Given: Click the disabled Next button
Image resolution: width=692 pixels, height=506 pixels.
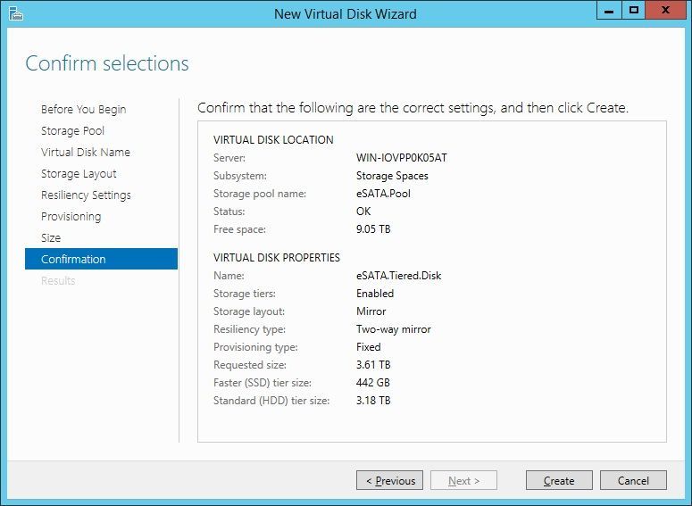Looking at the screenshot, I should [463, 480].
